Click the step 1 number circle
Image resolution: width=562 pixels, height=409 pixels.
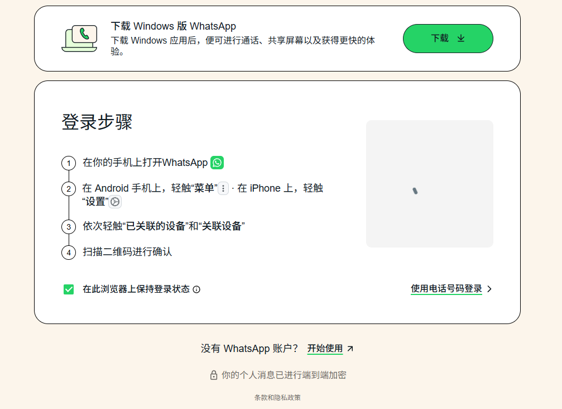pyautogui.click(x=69, y=163)
